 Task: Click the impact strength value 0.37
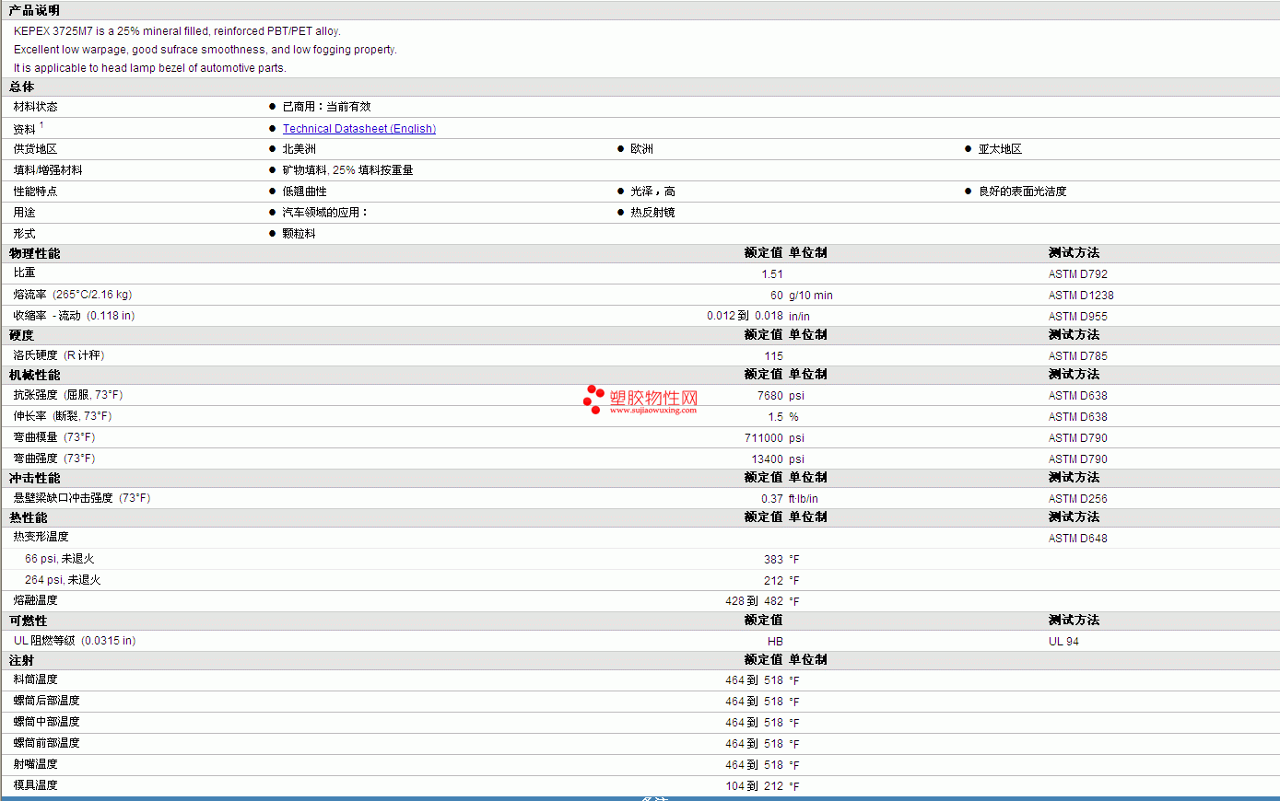tap(772, 499)
